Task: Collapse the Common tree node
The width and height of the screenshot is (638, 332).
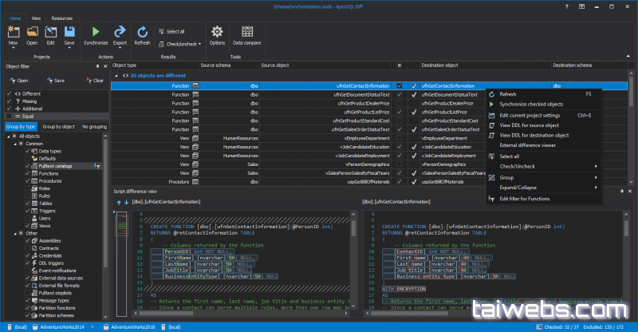Action: pyautogui.click(x=16, y=144)
